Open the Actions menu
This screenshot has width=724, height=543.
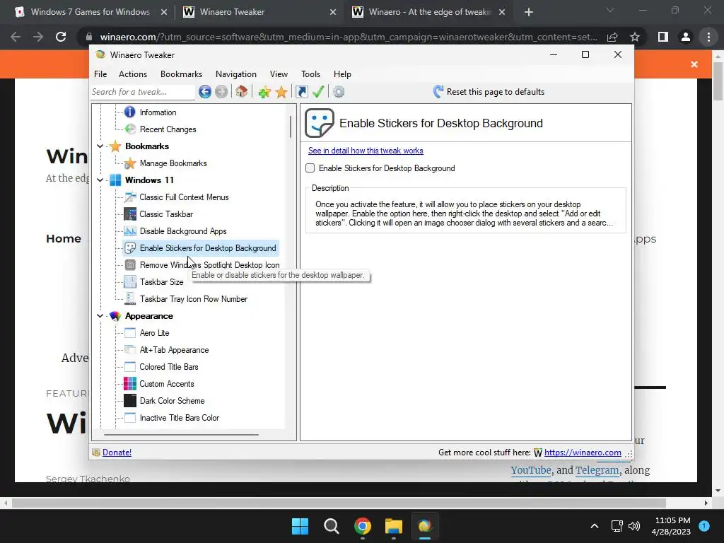(x=132, y=74)
